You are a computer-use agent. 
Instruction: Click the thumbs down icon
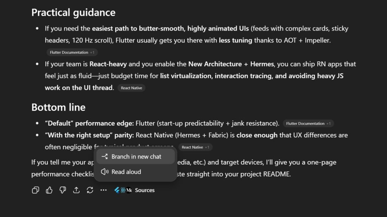click(63, 190)
